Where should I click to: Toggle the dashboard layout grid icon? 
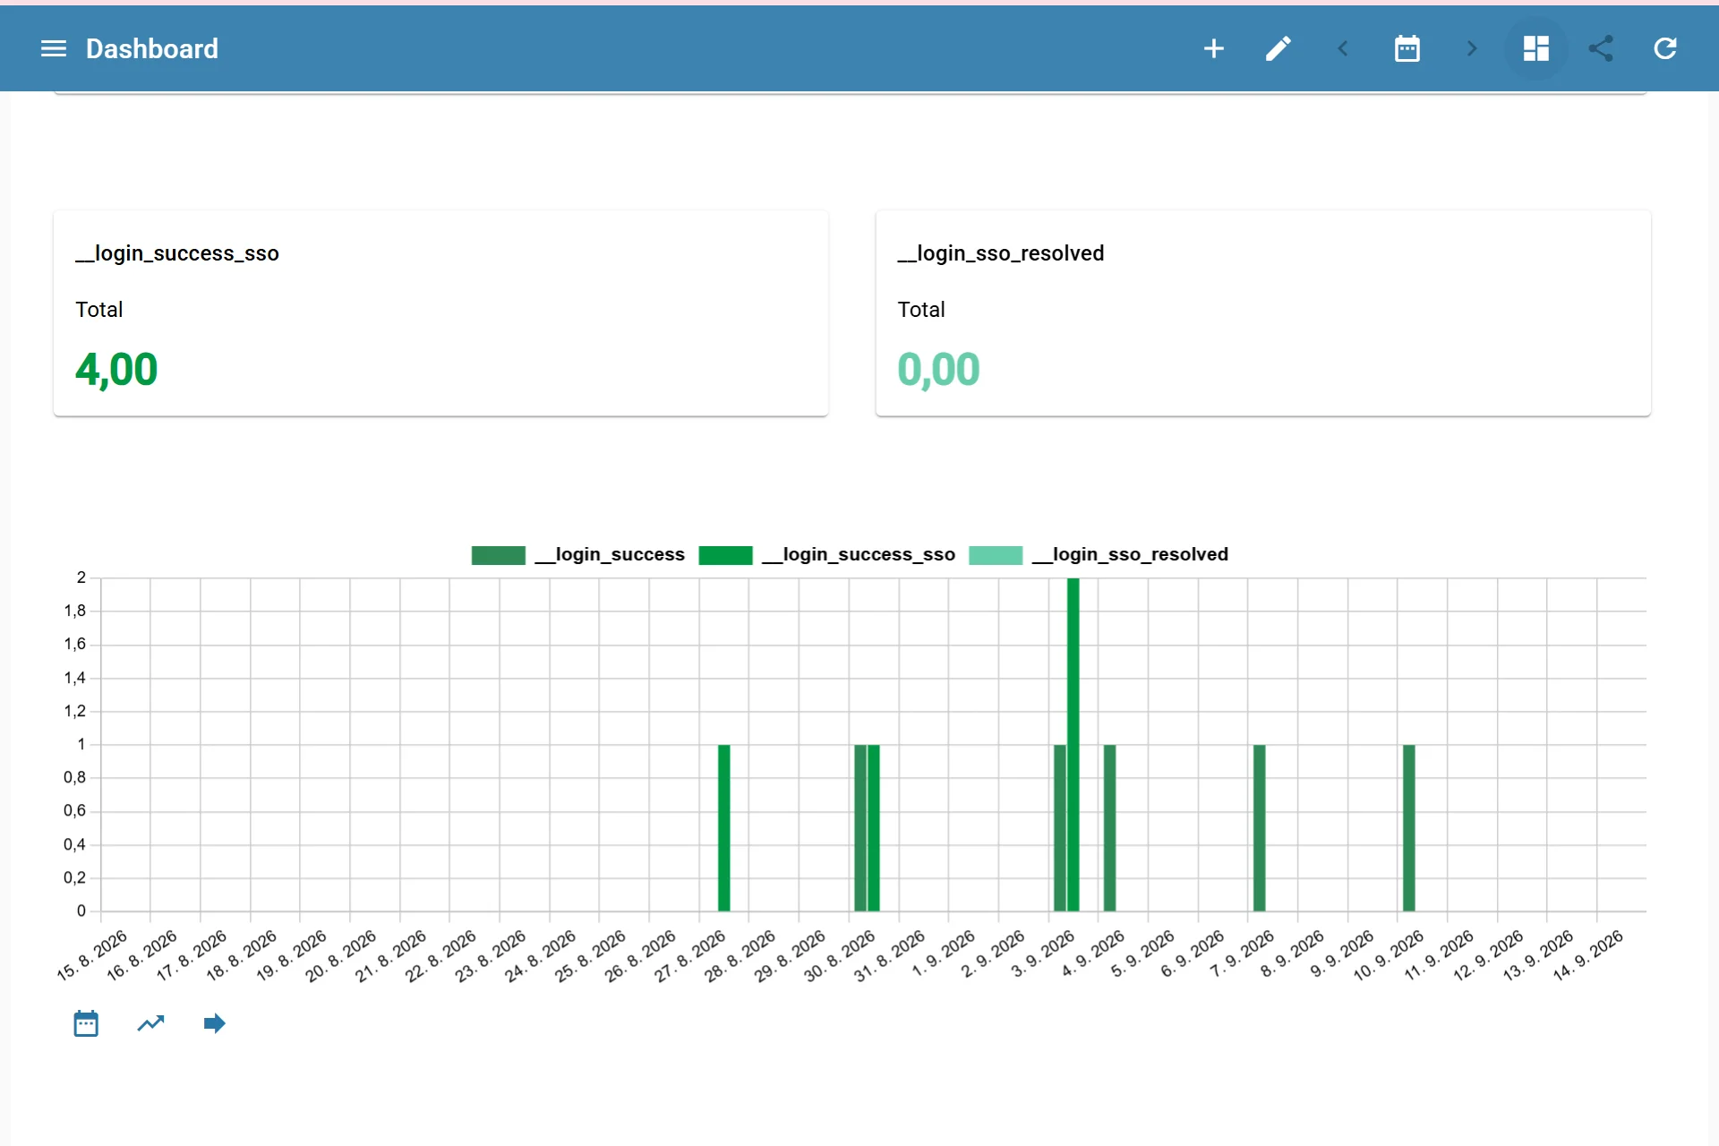[1535, 48]
